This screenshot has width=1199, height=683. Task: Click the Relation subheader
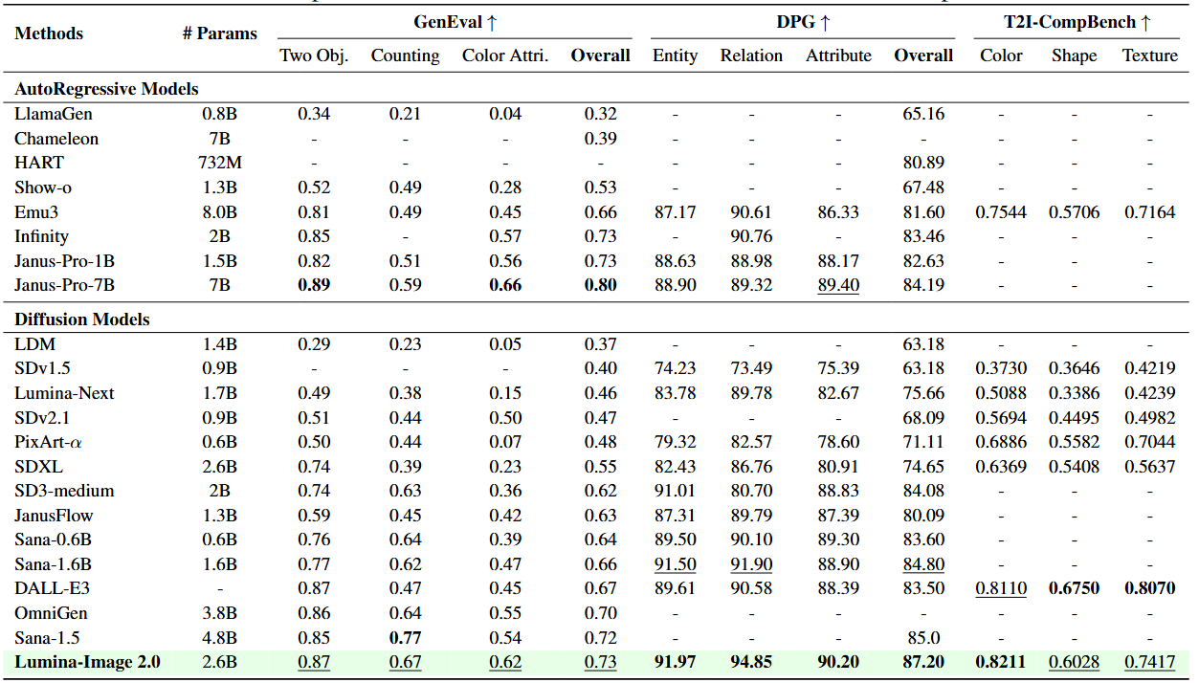[751, 55]
